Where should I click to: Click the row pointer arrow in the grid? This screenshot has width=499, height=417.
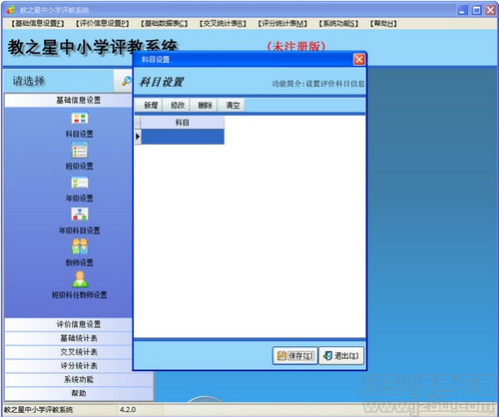click(138, 137)
